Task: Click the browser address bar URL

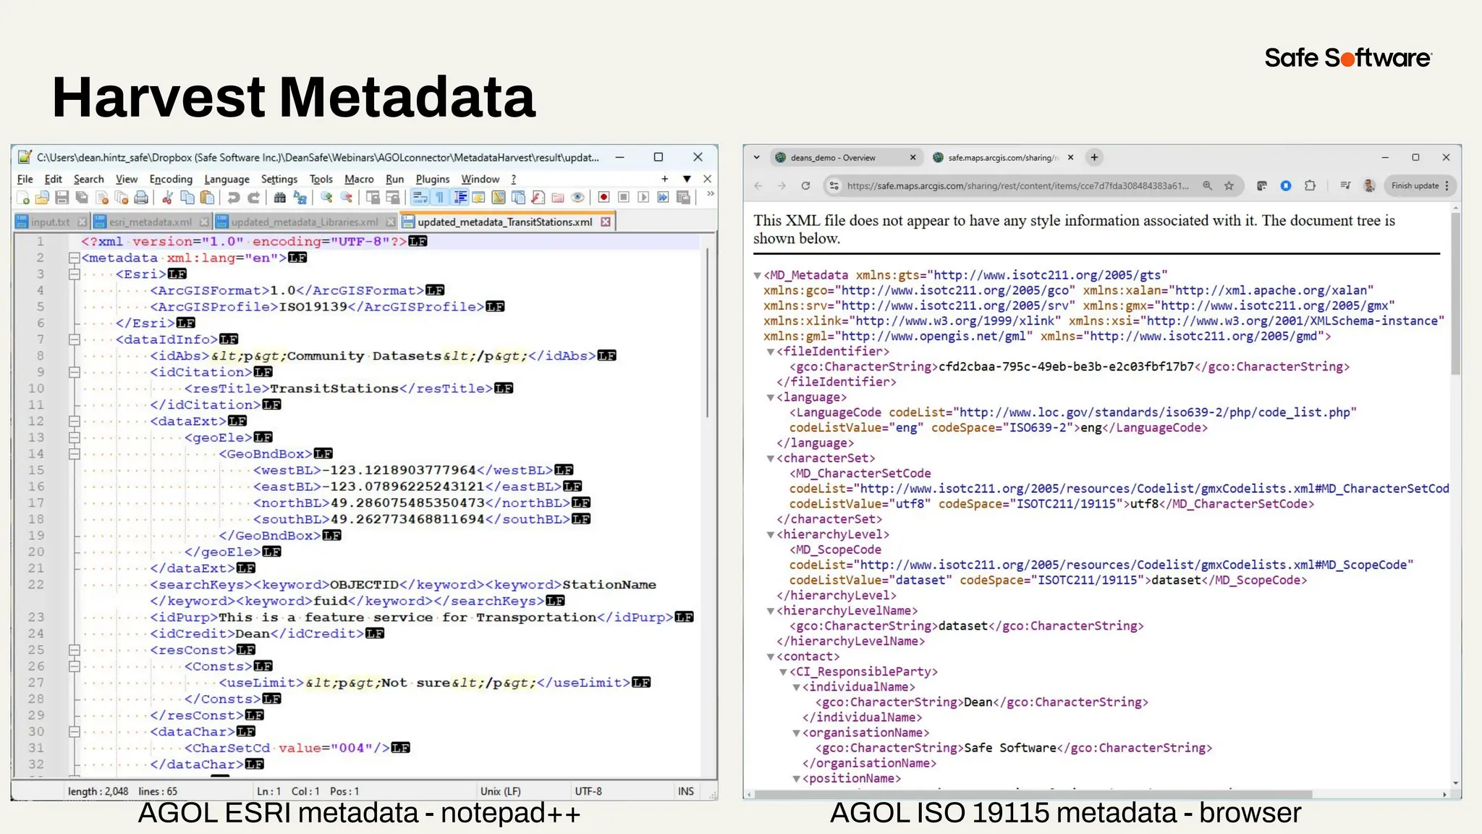Action: (1017, 186)
